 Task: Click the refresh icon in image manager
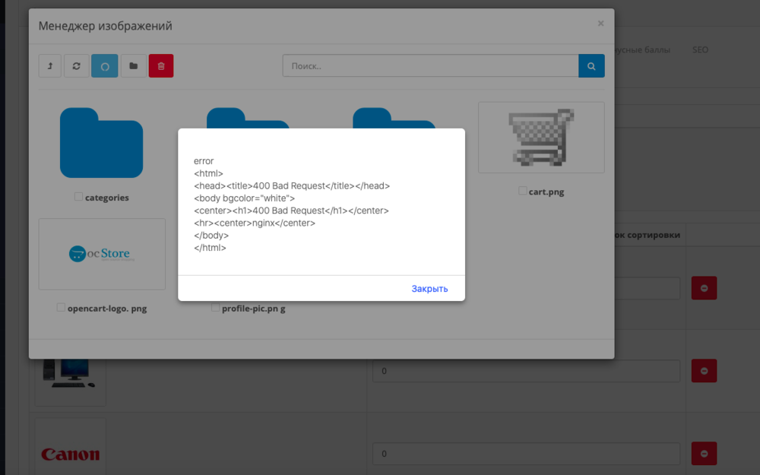[76, 66]
